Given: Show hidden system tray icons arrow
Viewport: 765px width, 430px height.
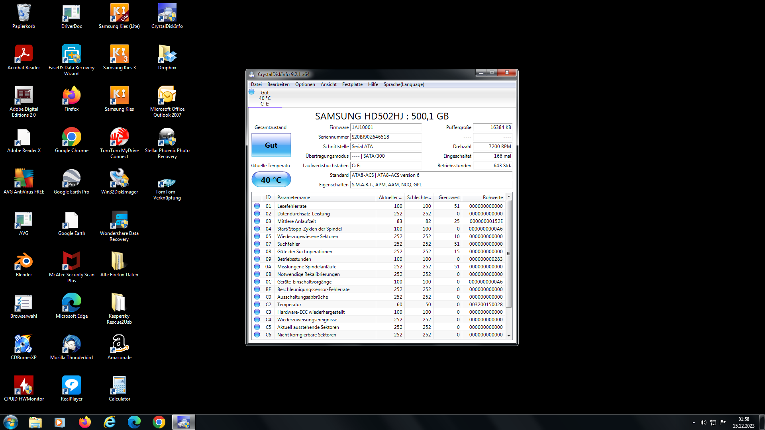Looking at the screenshot, I should [694, 422].
